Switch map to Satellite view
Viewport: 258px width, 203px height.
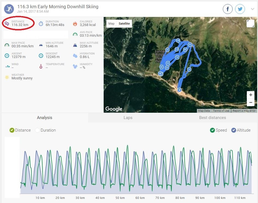(x=124, y=24)
